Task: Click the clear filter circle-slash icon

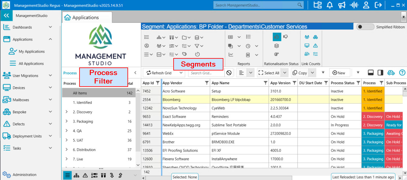Action: tap(229, 73)
